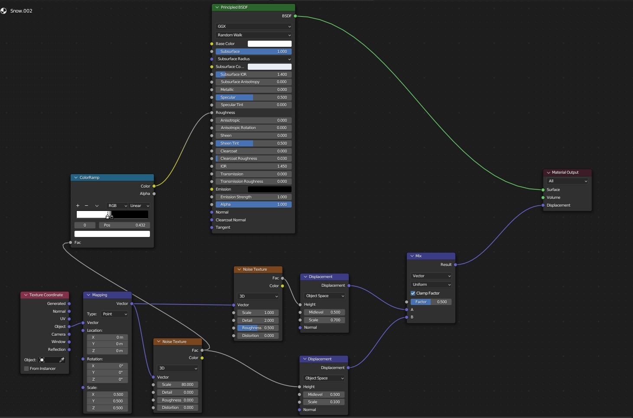
Task: Collapse the Texture Coordinate node
Action: click(26, 295)
